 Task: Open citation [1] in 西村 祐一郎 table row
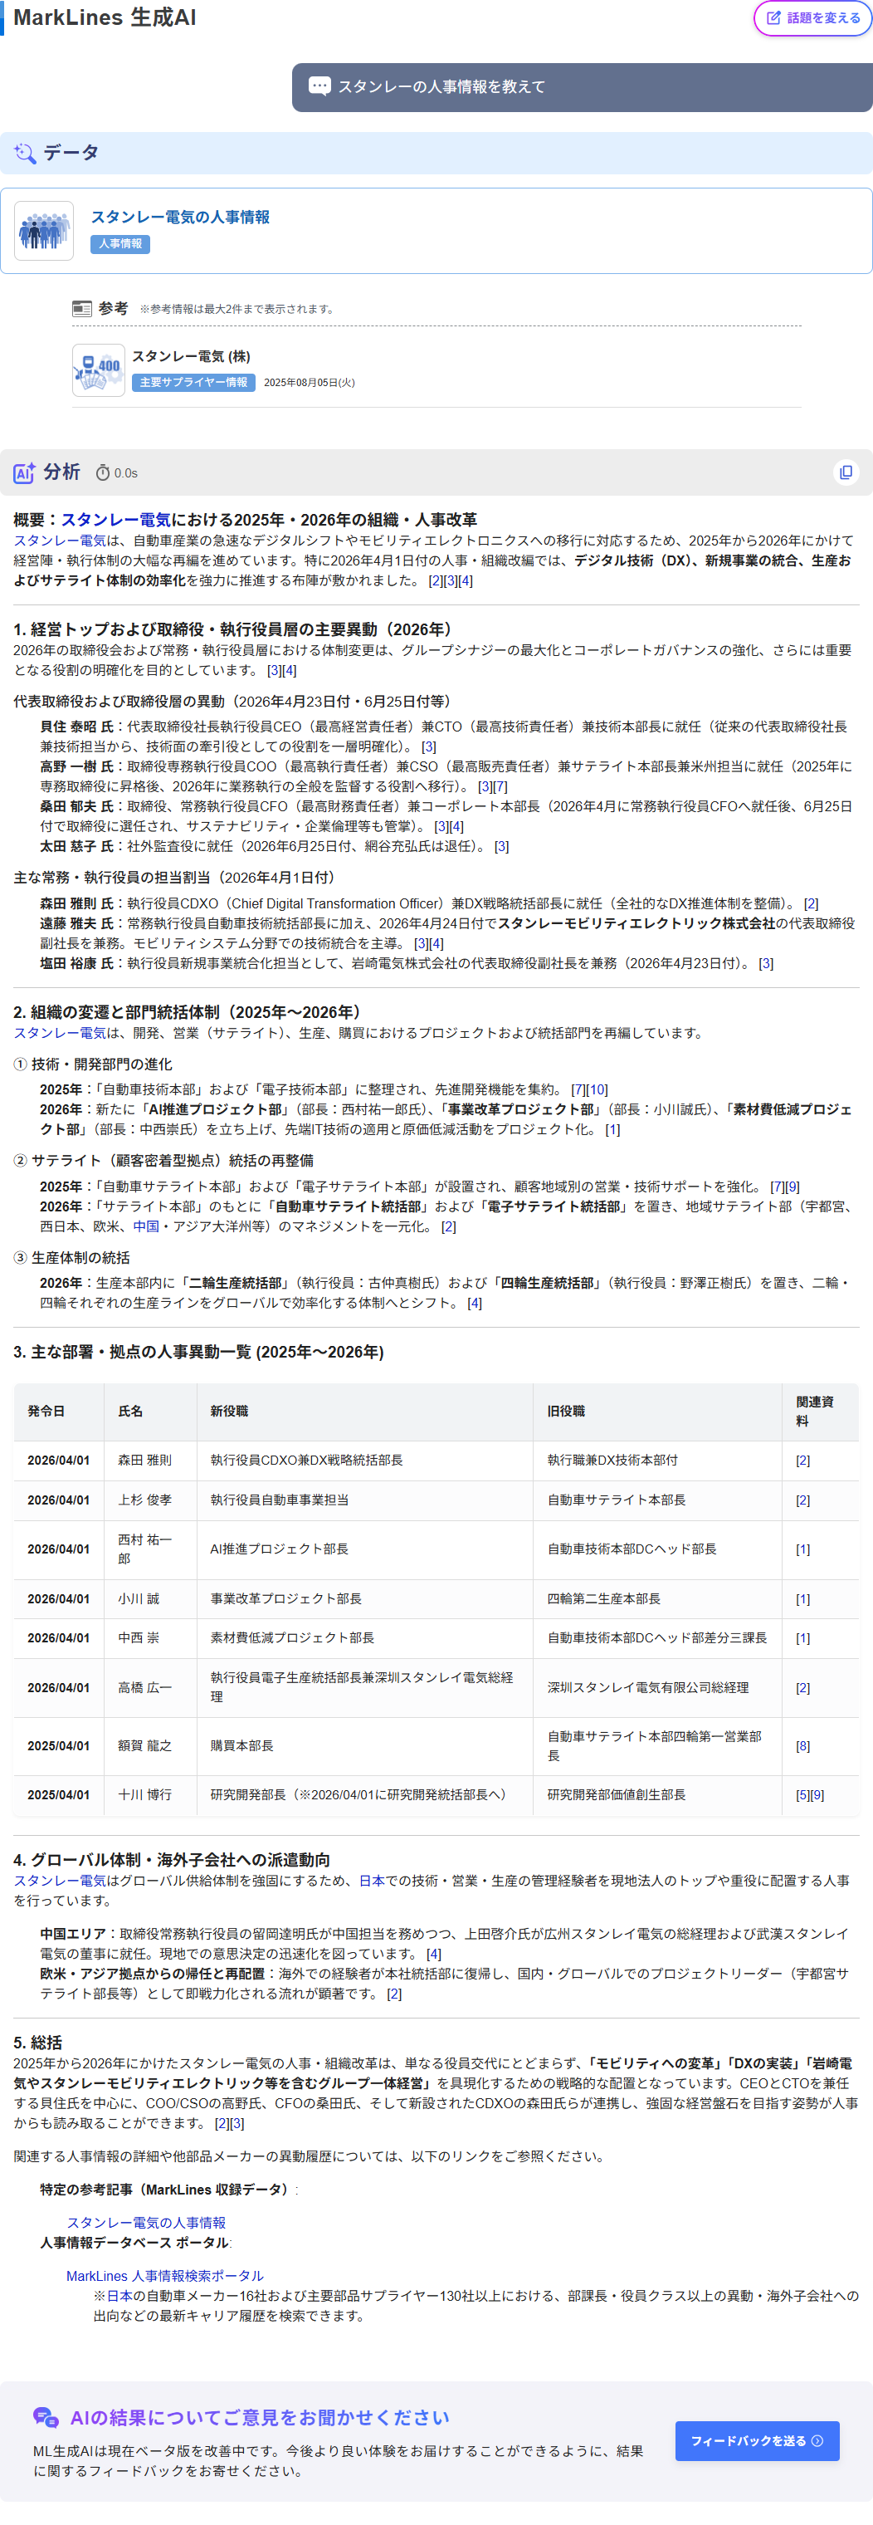click(x=802, y=1549)
